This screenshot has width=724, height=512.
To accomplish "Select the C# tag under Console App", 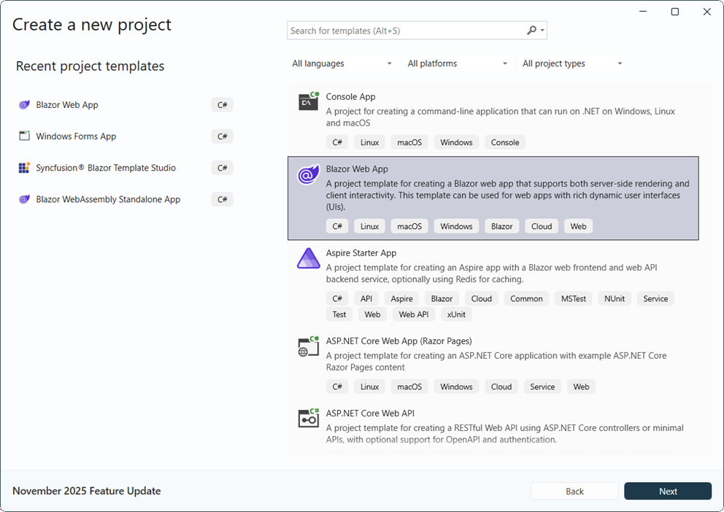I will pyautogui.click(x=337, y=141).
